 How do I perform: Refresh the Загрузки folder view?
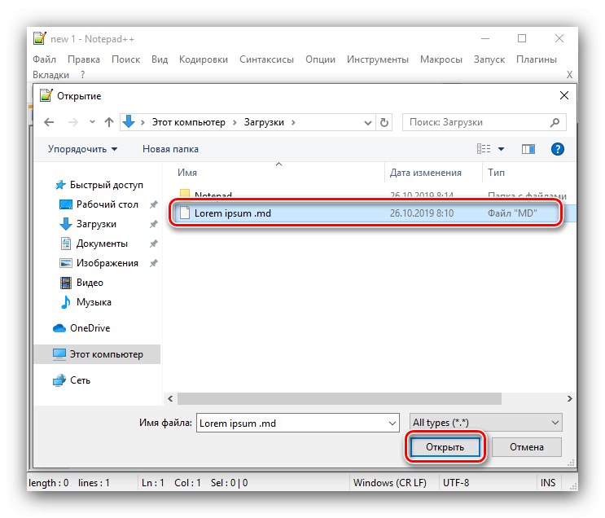[384, 122]
